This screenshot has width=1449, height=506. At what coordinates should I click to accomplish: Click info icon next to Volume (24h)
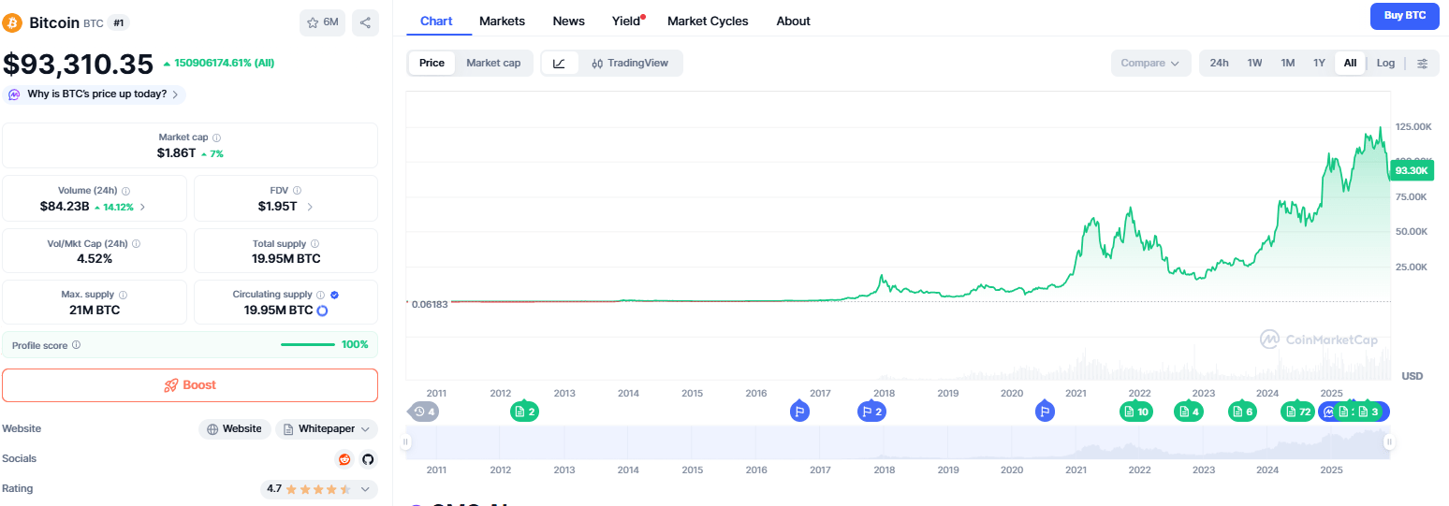pyautogui.click(x=126, y=191)
